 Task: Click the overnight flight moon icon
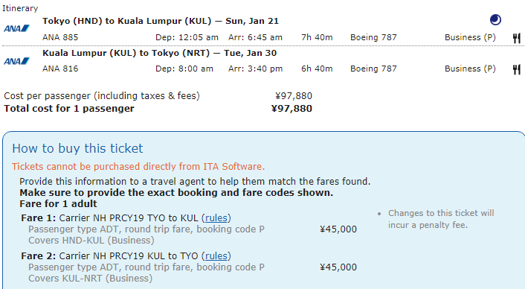495,20
